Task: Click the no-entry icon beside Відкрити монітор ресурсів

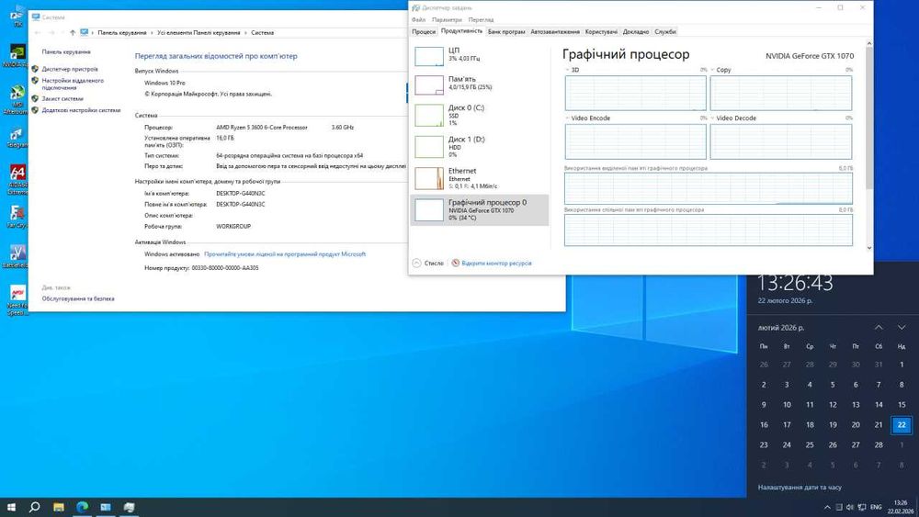Action: (x=456, y=263)
